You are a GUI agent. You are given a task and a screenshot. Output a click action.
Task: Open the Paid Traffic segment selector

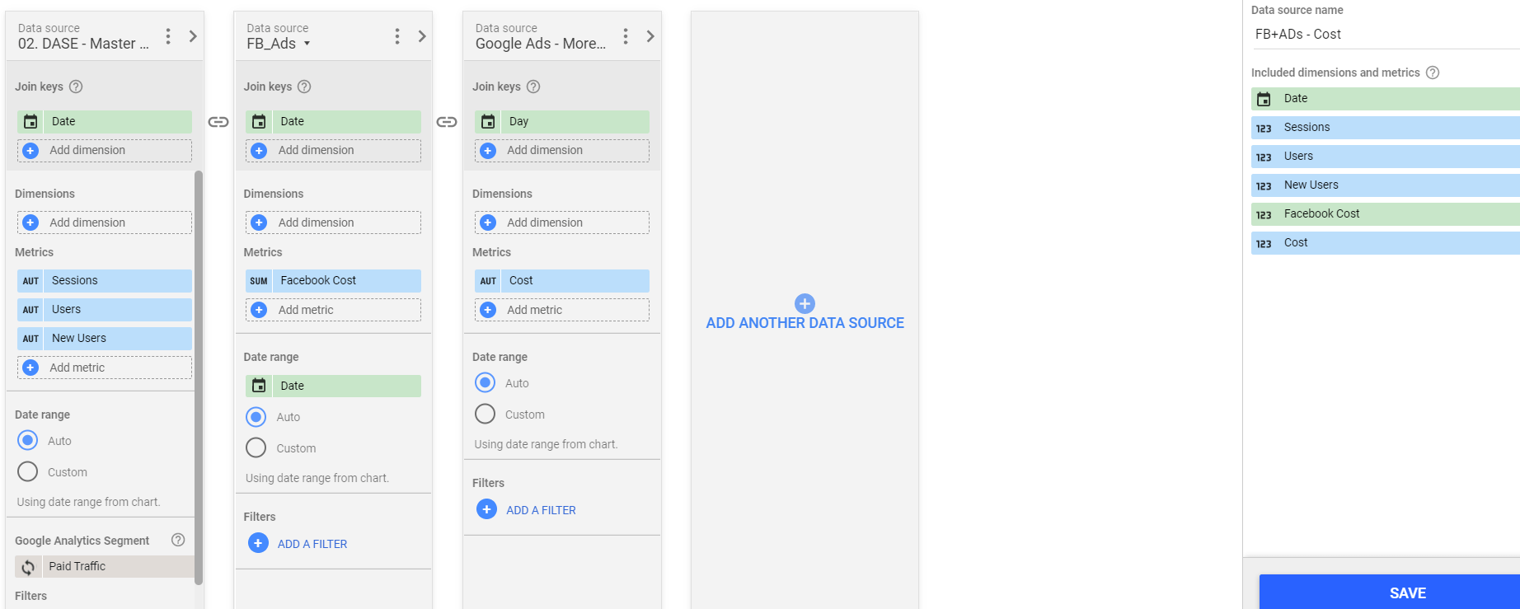[105, 566]
